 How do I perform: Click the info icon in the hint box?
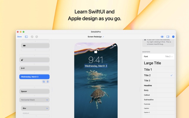(145, 40)
